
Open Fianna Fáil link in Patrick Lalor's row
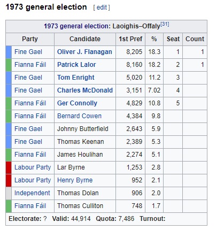pyautogui.click(x=30, y=65)
